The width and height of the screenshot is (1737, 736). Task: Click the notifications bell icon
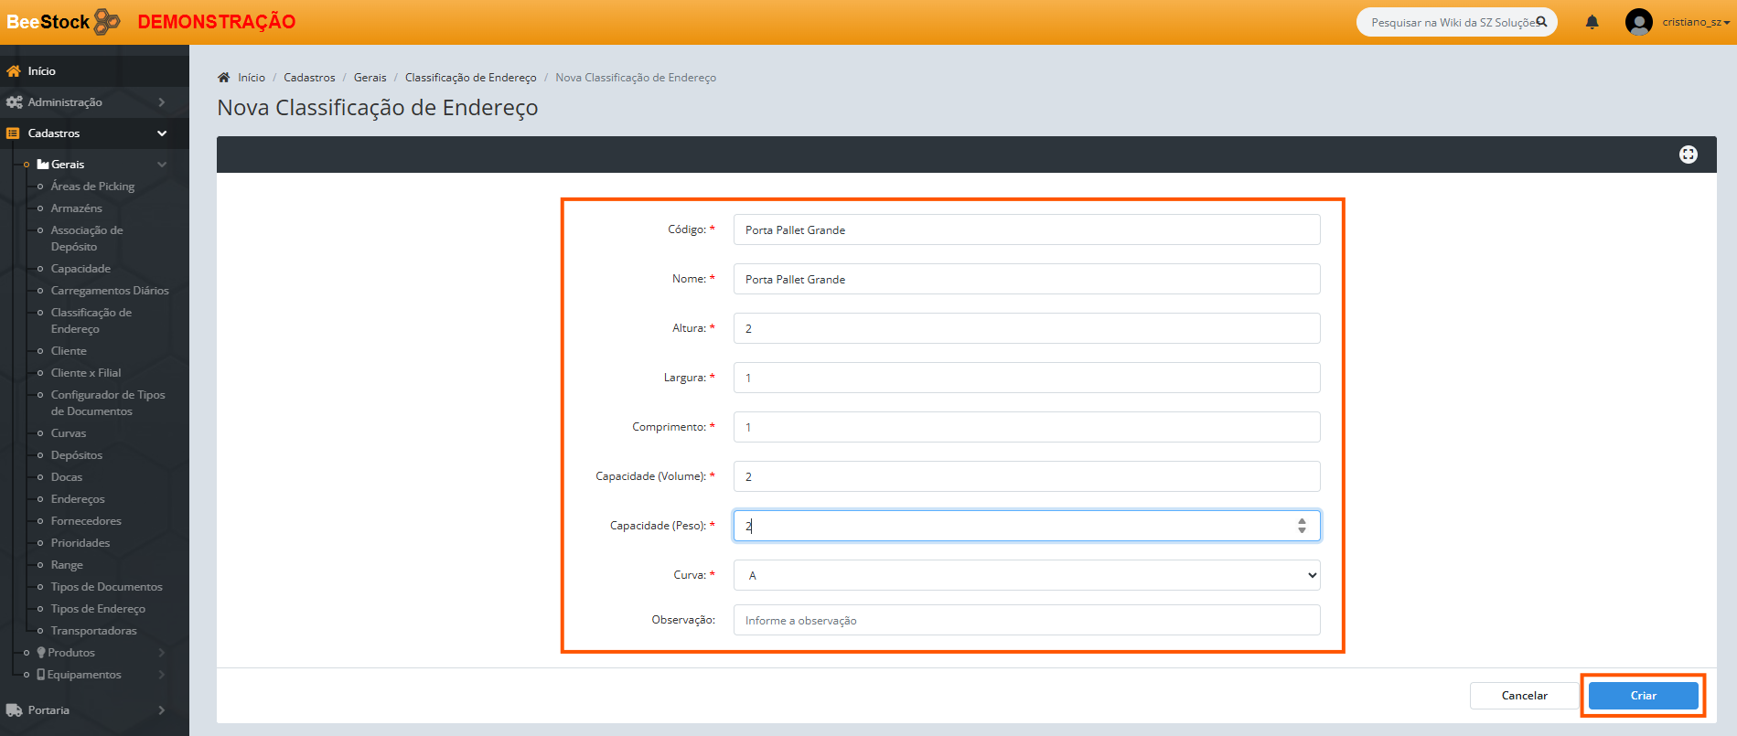coord(1592,22)
